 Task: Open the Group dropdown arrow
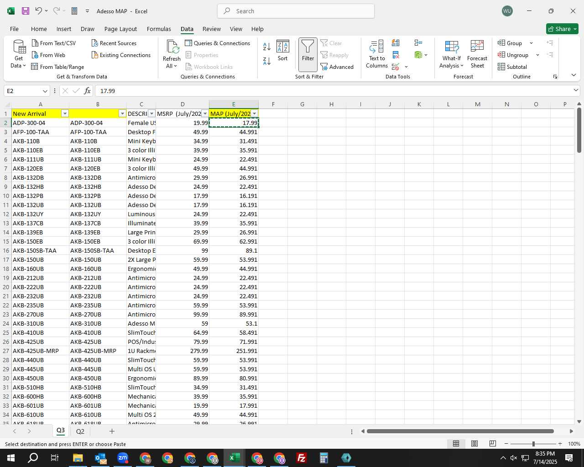coord(531,43)
